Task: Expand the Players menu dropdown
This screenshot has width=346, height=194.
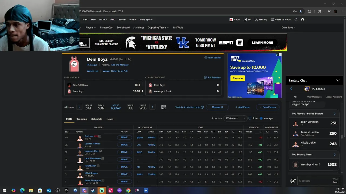Action: pos(91,27)
